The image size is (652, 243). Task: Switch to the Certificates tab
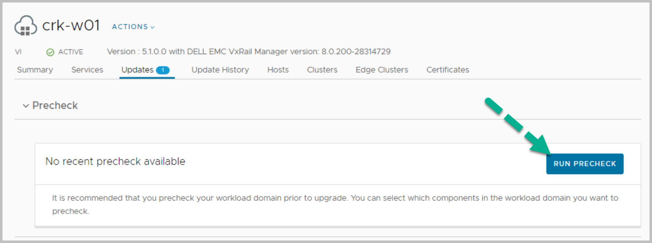click(x=448, y=70)
